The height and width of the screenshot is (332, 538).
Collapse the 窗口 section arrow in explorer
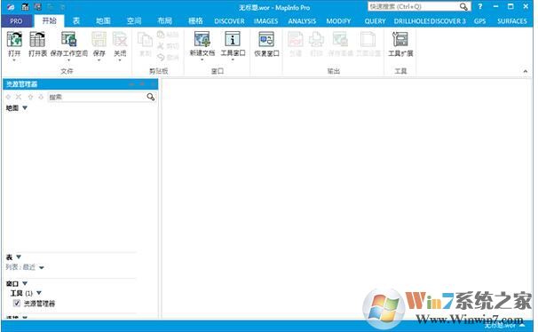tap(25, 283)
